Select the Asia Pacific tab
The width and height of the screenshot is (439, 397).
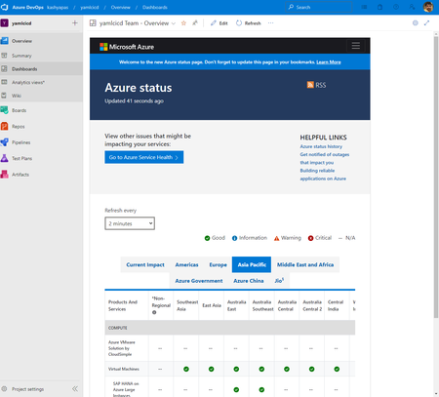pos(252,264)
